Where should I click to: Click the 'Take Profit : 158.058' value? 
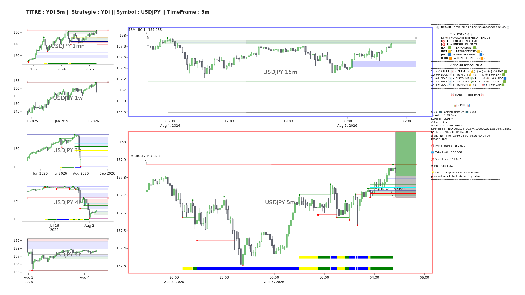[448, 152]
